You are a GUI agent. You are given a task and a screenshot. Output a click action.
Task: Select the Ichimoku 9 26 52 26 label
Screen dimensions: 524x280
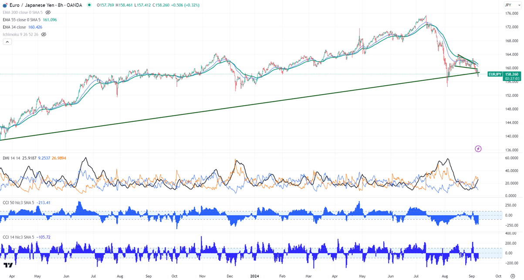20,34
